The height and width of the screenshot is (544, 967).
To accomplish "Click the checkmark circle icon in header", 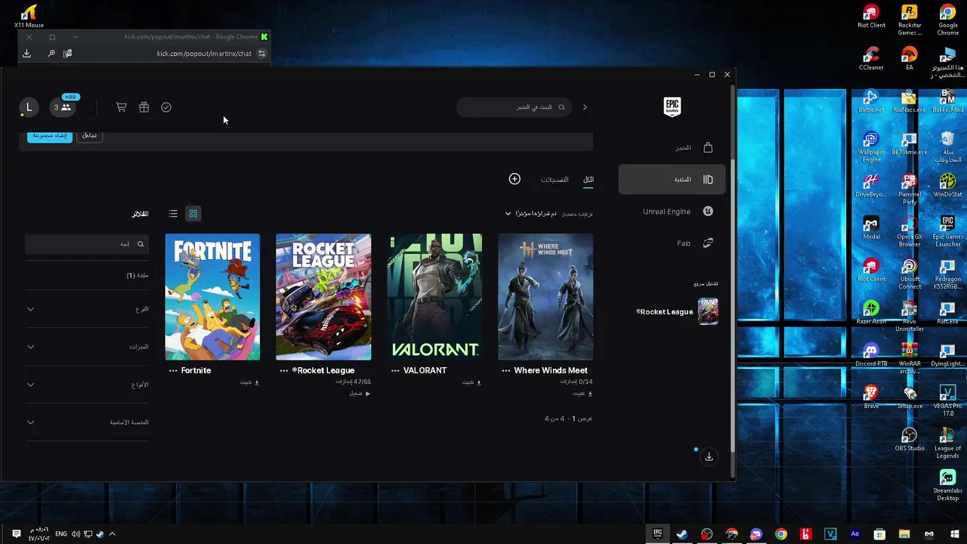I will coord(166,107).
